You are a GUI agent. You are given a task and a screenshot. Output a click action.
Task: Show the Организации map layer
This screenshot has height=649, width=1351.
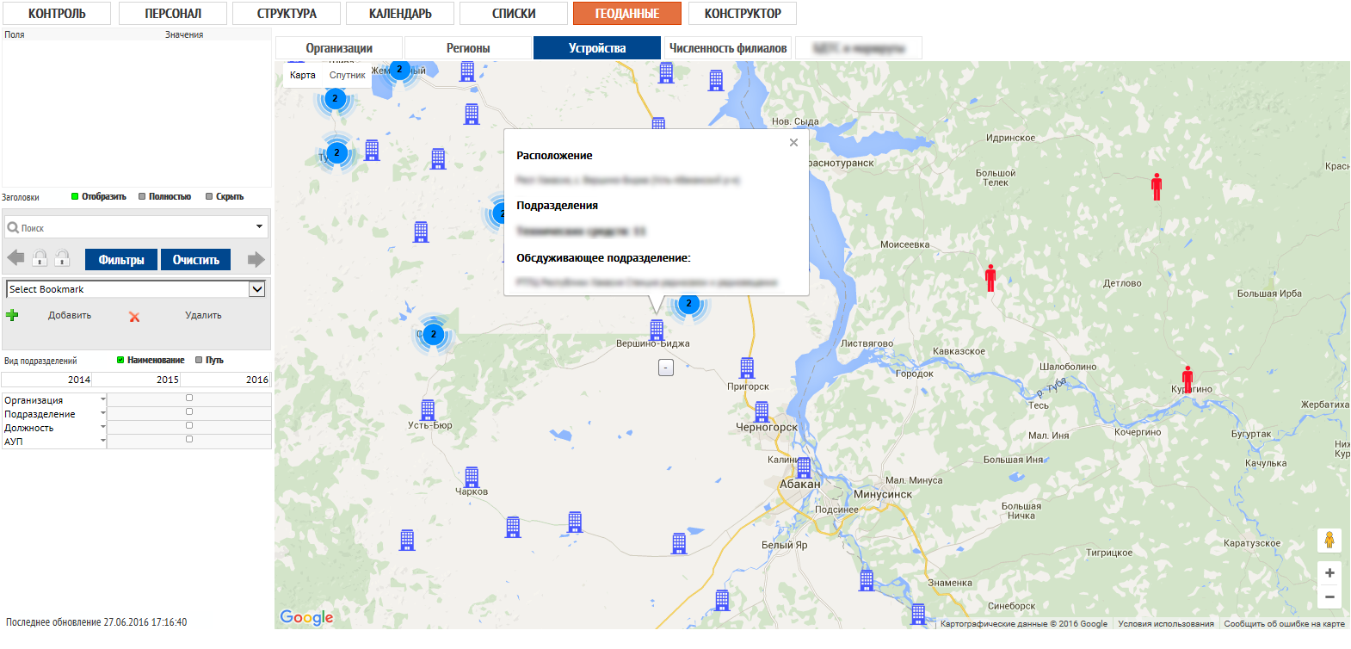click(x=339, y=48)
